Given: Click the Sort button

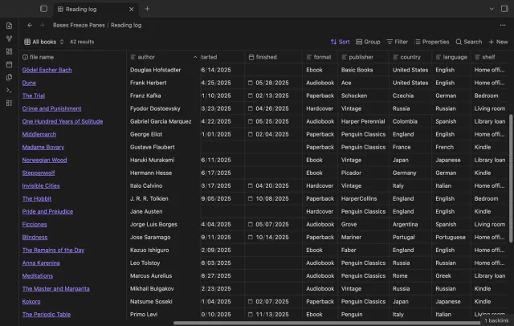Looking at the screenshot, I should point(340,42).
